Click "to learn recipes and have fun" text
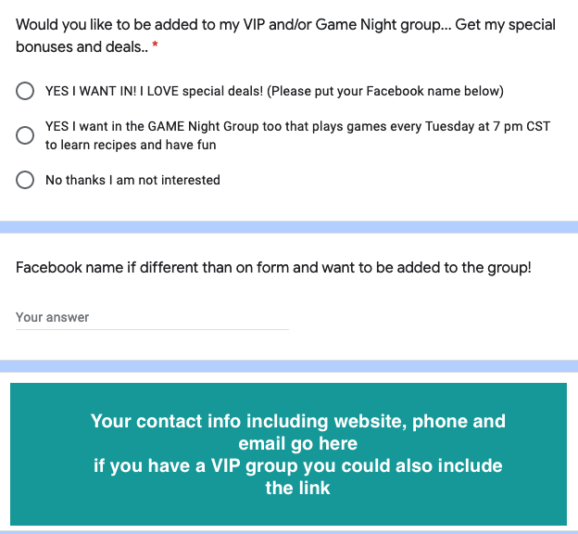 [131, 145]
